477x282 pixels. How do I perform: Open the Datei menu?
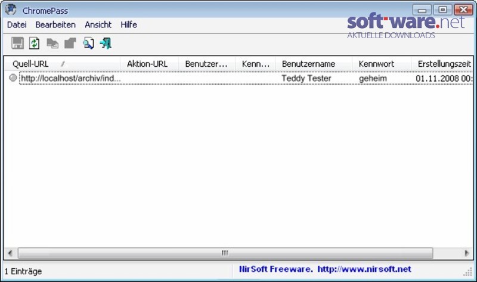[17, 24]
